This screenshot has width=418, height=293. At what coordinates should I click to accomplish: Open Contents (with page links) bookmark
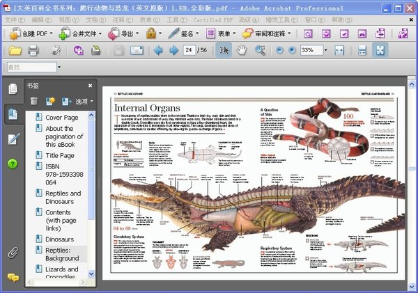coord(61,221)
